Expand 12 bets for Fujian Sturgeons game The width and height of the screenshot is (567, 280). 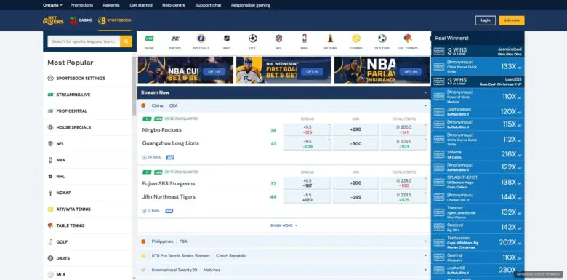point(151,210)
